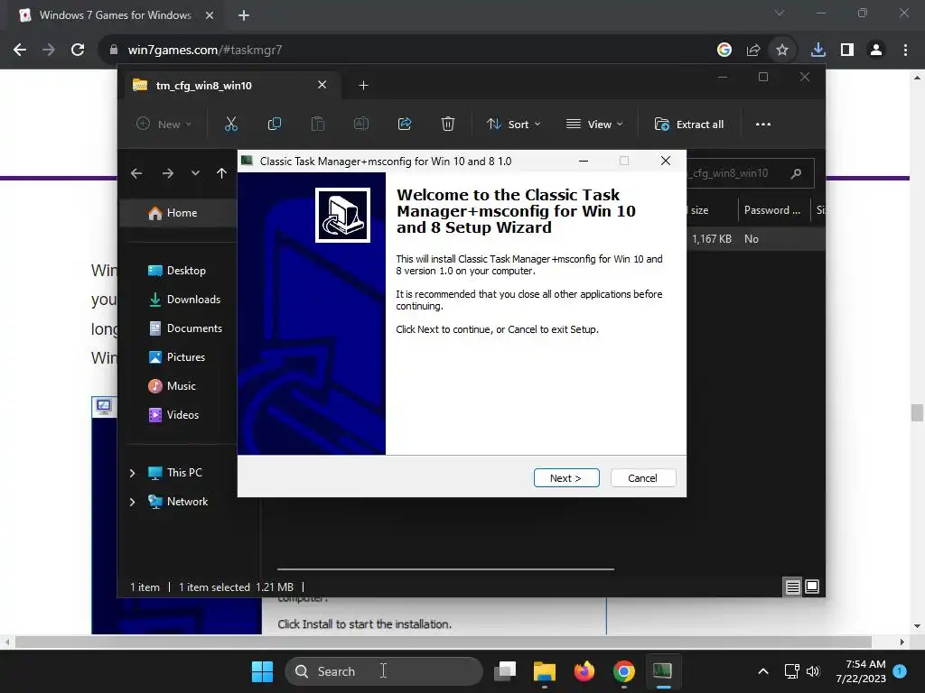Screen dimensions: 925x693
Task: Open the Chrome three-dot menu
Action: pyautogui.click(x=905, y=51)
